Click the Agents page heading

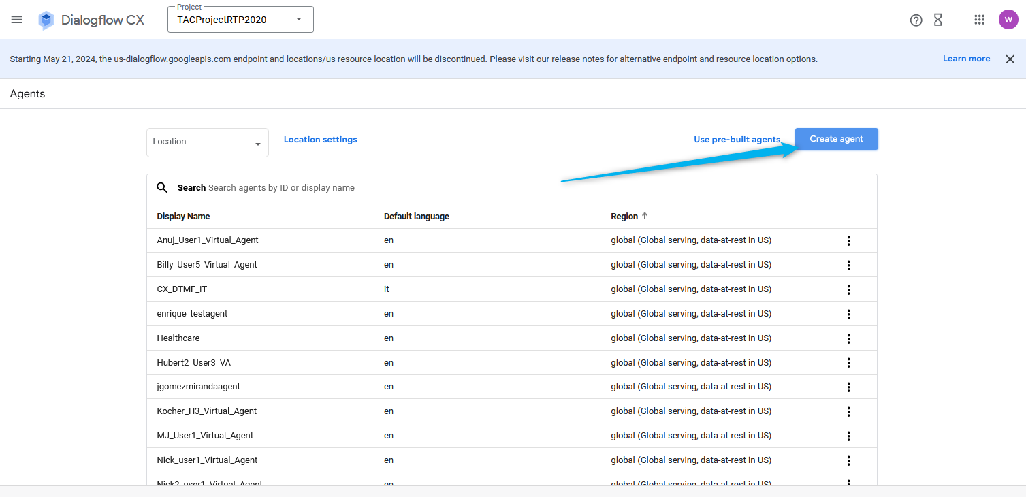pos(27,94)
